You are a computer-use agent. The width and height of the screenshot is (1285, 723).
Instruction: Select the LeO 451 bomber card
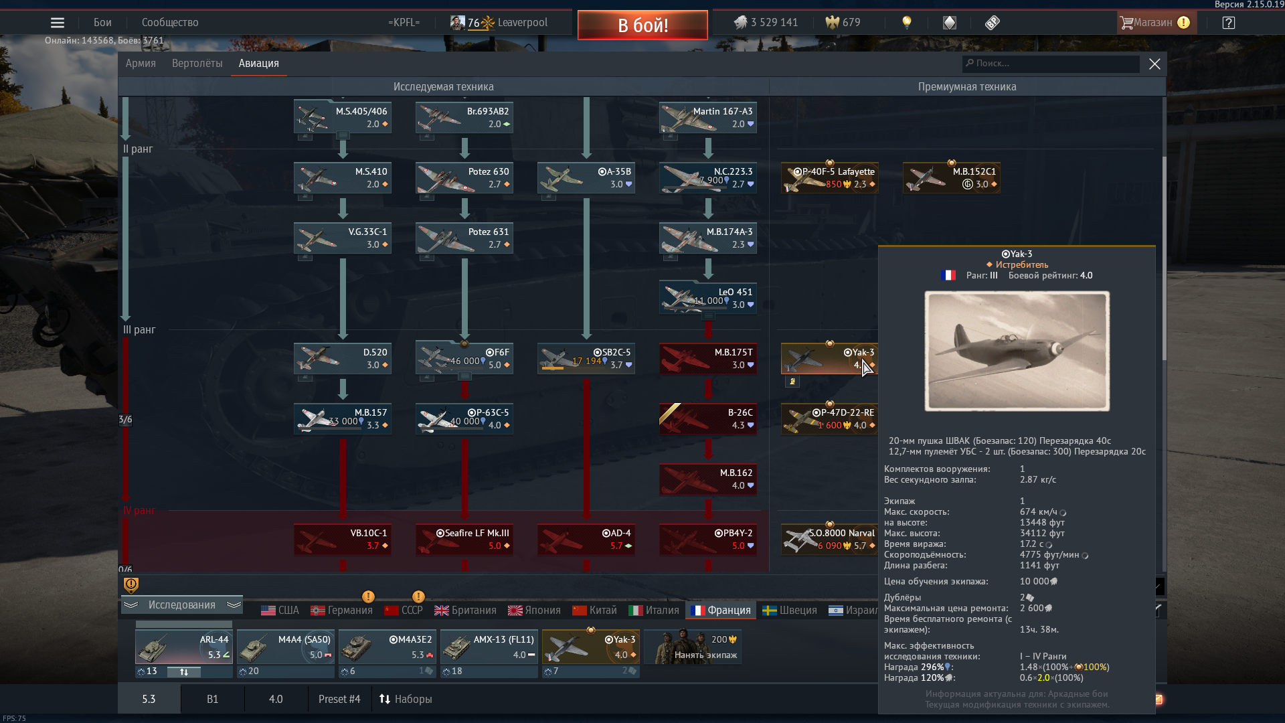[x=708, y=298]
